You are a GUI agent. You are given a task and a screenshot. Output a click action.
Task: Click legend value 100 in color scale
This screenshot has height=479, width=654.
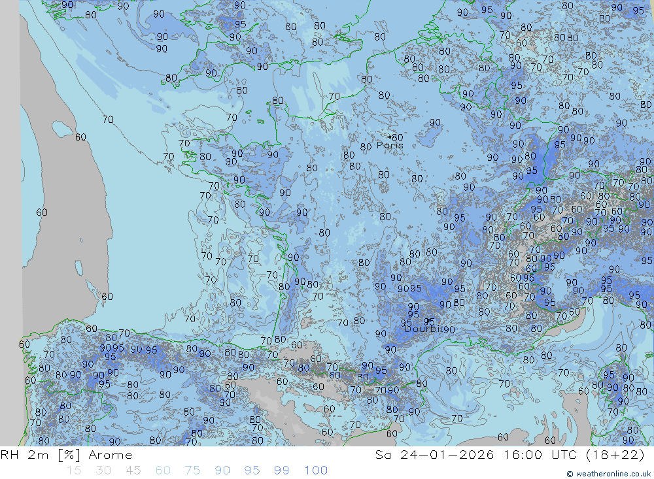[316, 471]
